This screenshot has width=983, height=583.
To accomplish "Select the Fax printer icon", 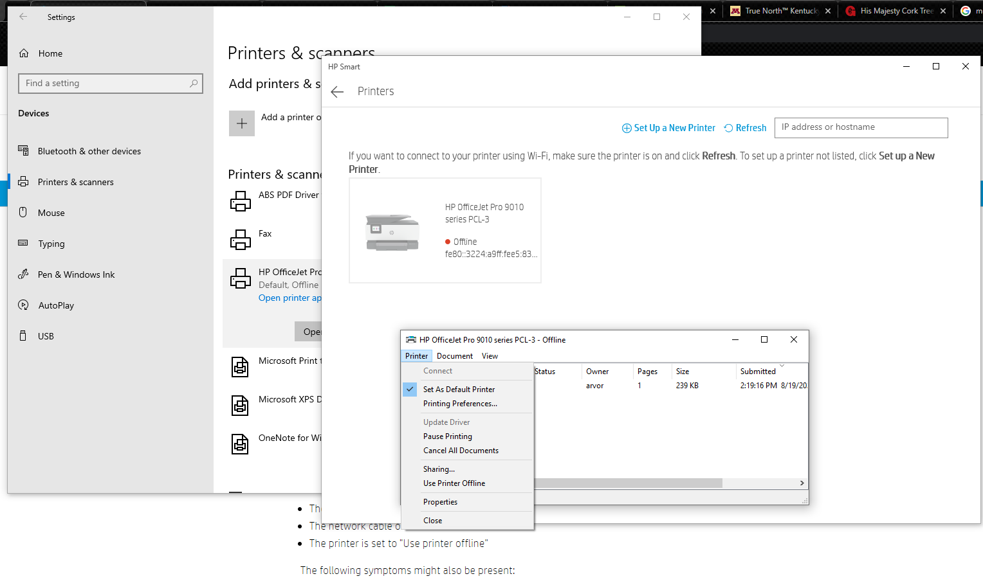I will click(x=241, y=240).
